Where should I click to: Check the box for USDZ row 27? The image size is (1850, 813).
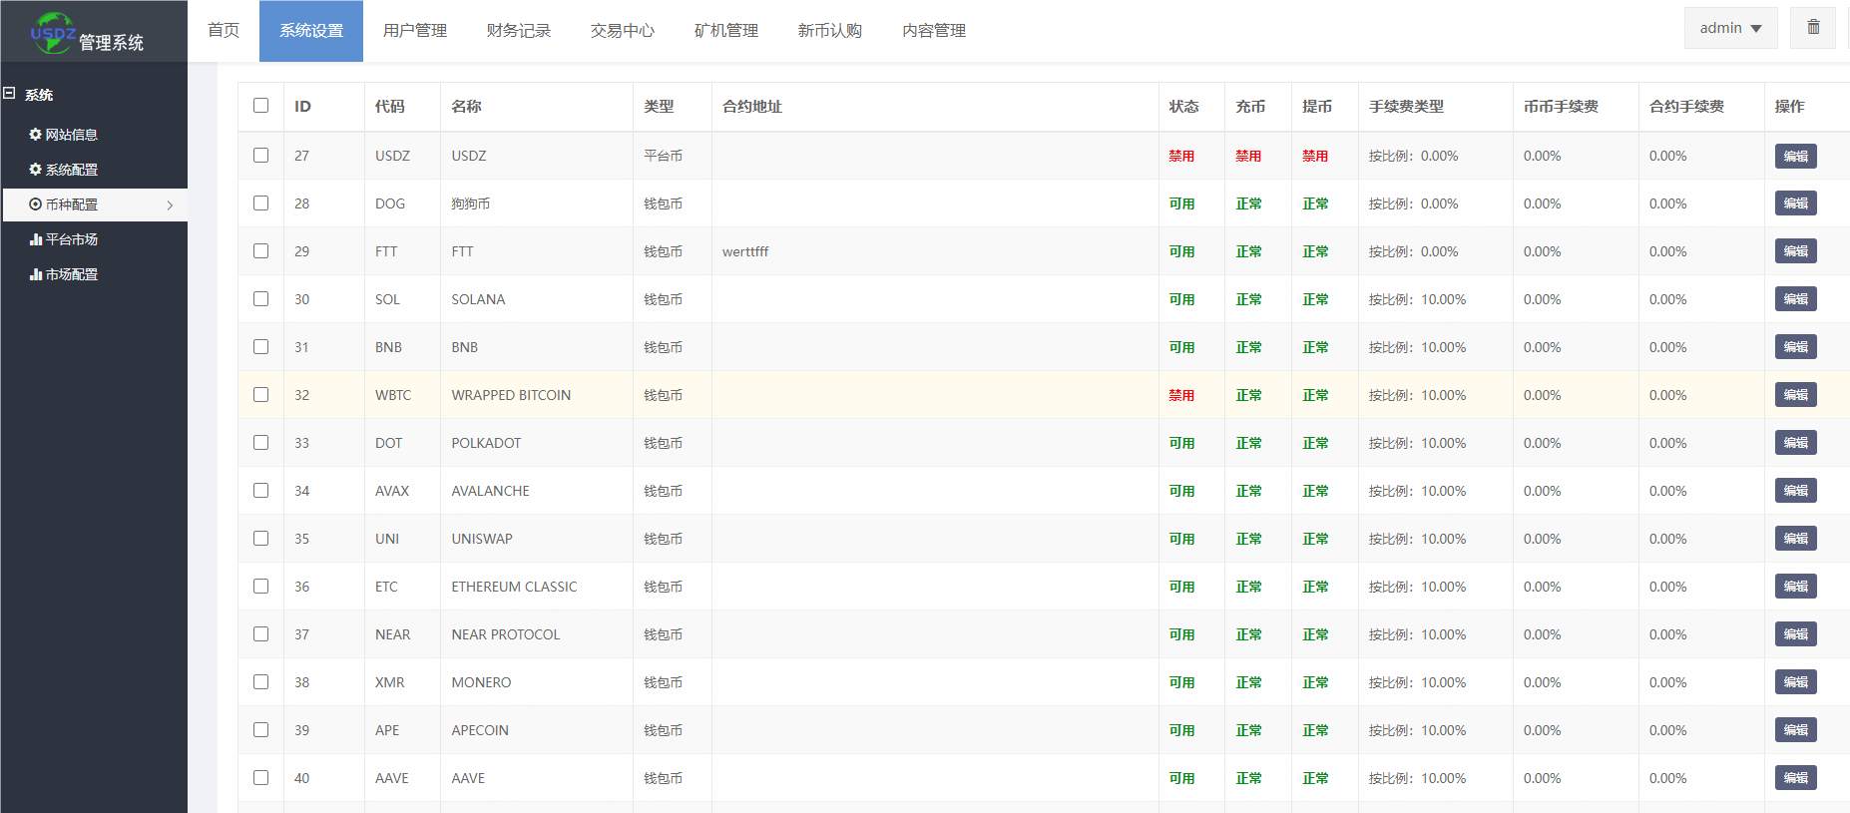pyautogui.click(x=261, y=156)
